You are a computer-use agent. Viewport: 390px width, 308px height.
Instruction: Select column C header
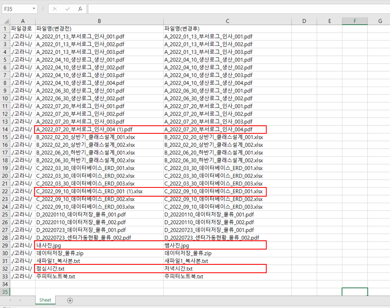[x=227, y=21]
